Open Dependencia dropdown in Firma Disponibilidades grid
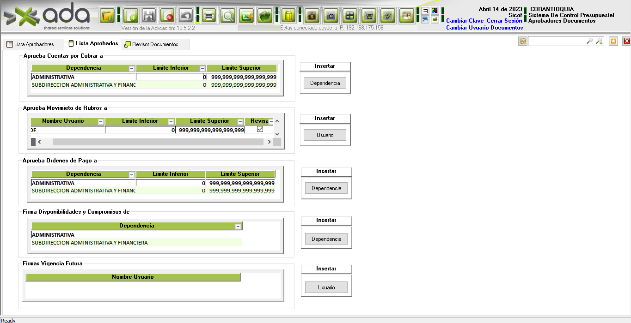Viewport: 631px width, 323px height. [x=238, y=226]
